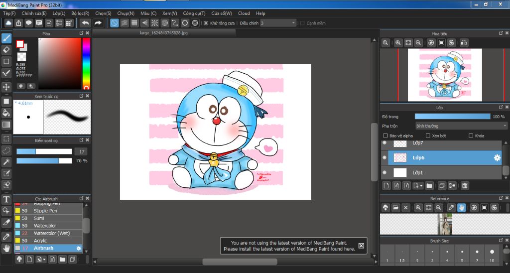The height and width of the screenshot is (273, 510).
Task: Expand the add brush dropdown in brush panel
Action: (x=41, y=260)
